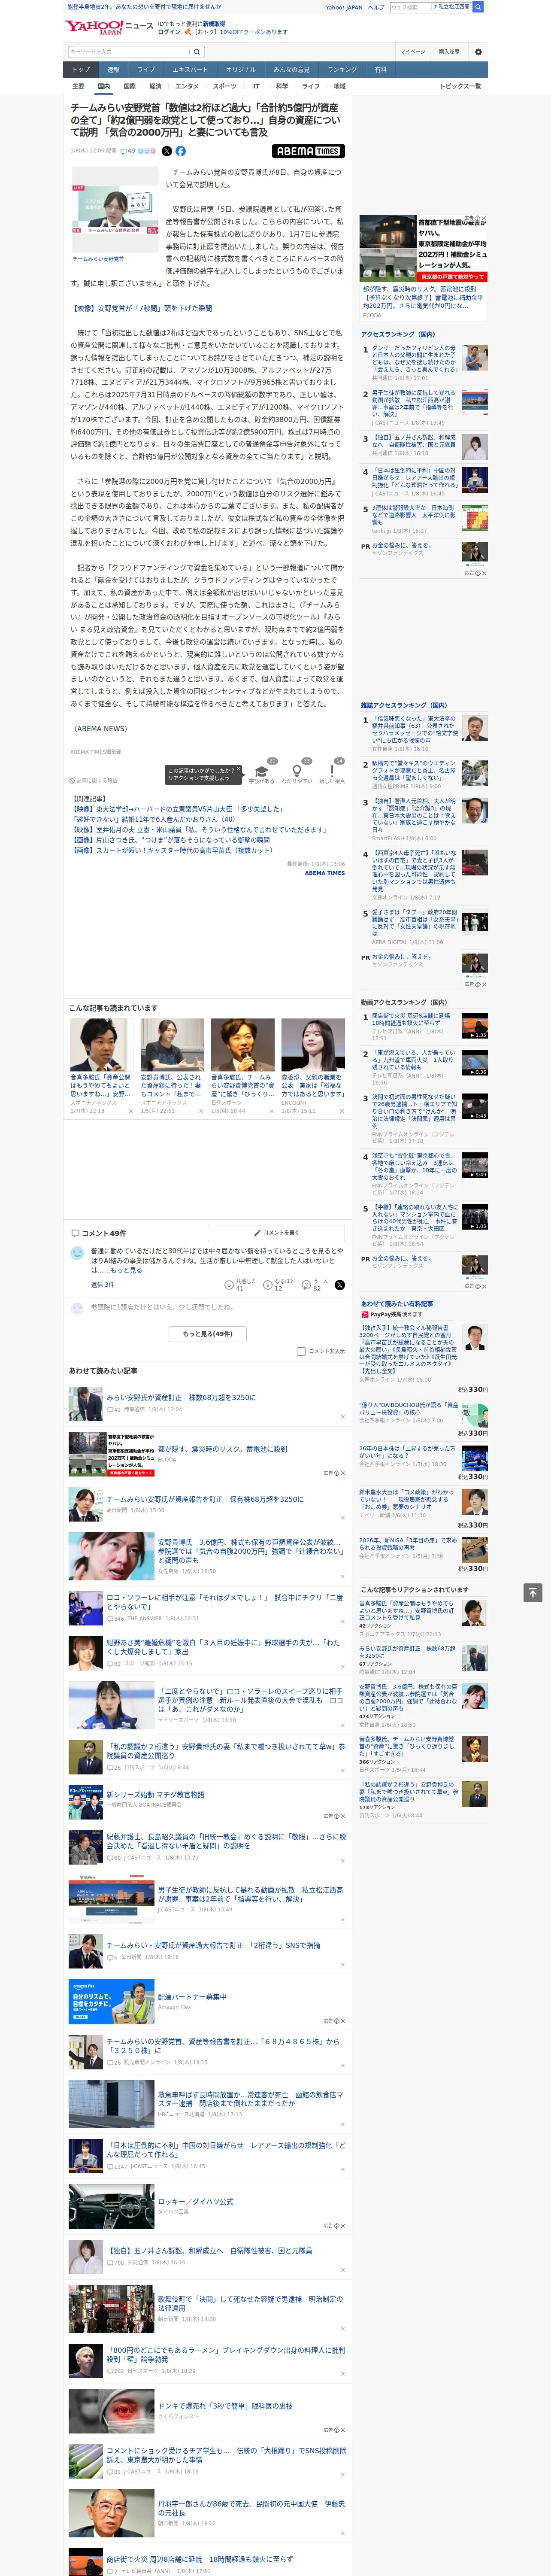Click the マイページ link

coord(412,51)
